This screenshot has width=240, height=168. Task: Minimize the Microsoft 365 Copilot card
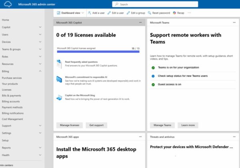140,22
